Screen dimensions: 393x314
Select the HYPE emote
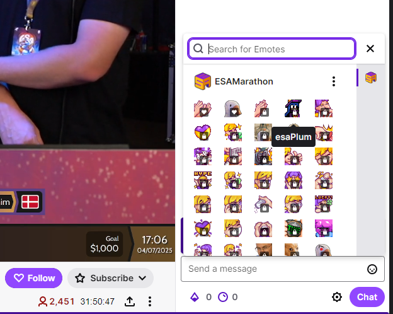coord(203,180)
